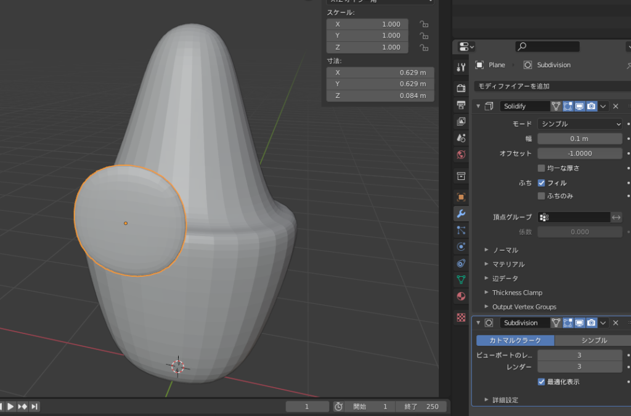This screenshot has height=416, width=631.
Task: Enable the ふちのみ checkbox
Action: 541,196
